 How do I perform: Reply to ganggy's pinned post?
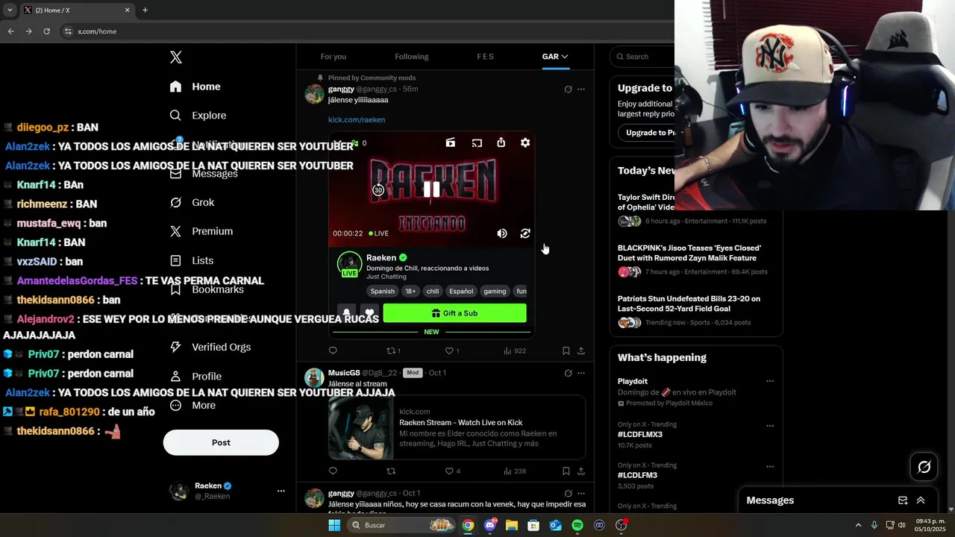click(333, 351)
